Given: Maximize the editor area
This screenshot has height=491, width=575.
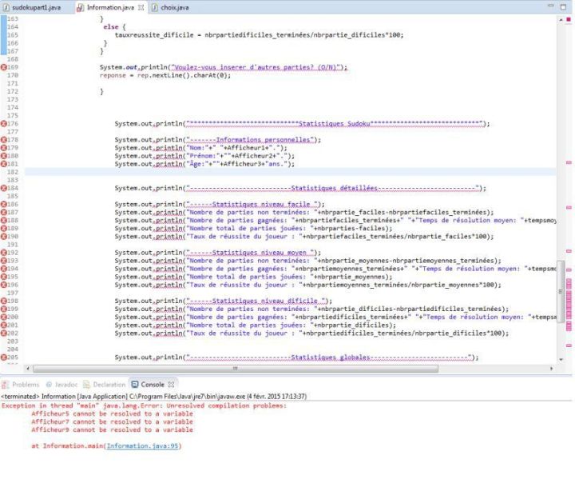Looking at the screenshot, I should (564, 7).
